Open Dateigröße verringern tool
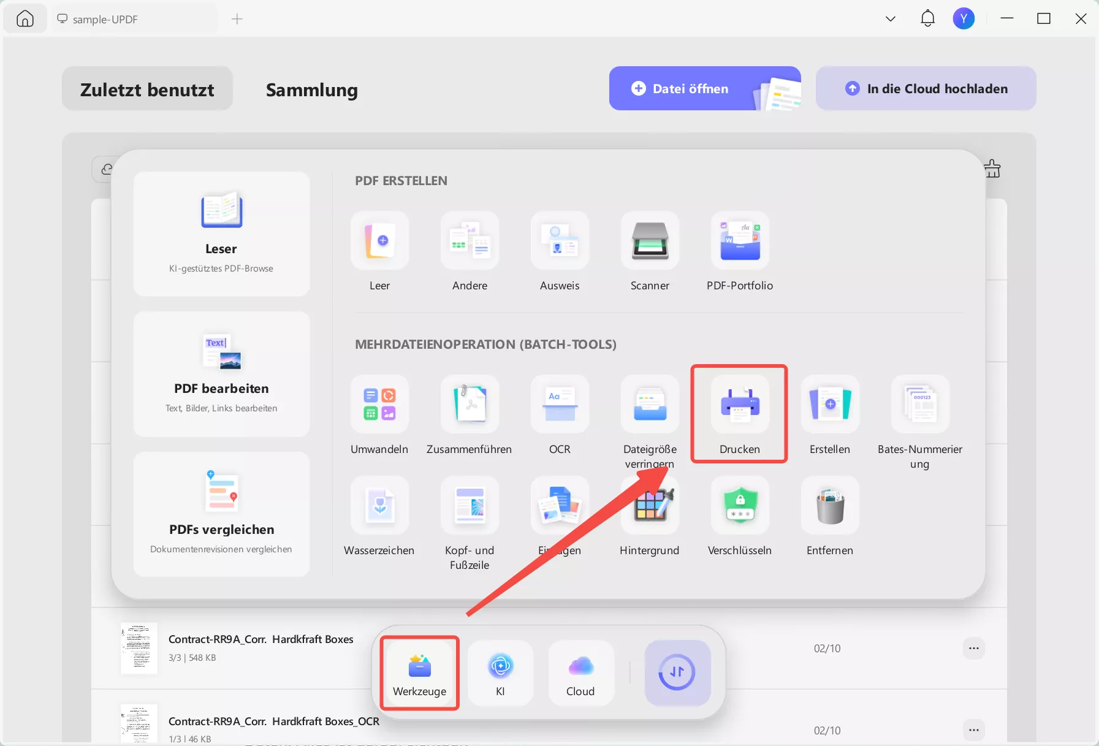The width and height of the screenshot is (1099, 746). tap(650, 404)
